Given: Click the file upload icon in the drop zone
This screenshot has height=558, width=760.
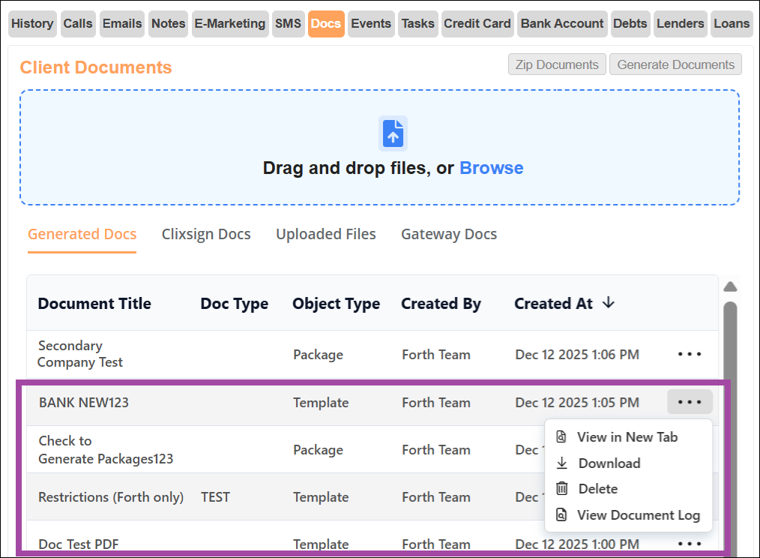Looking at the screenshot, I should coord(393,133).
